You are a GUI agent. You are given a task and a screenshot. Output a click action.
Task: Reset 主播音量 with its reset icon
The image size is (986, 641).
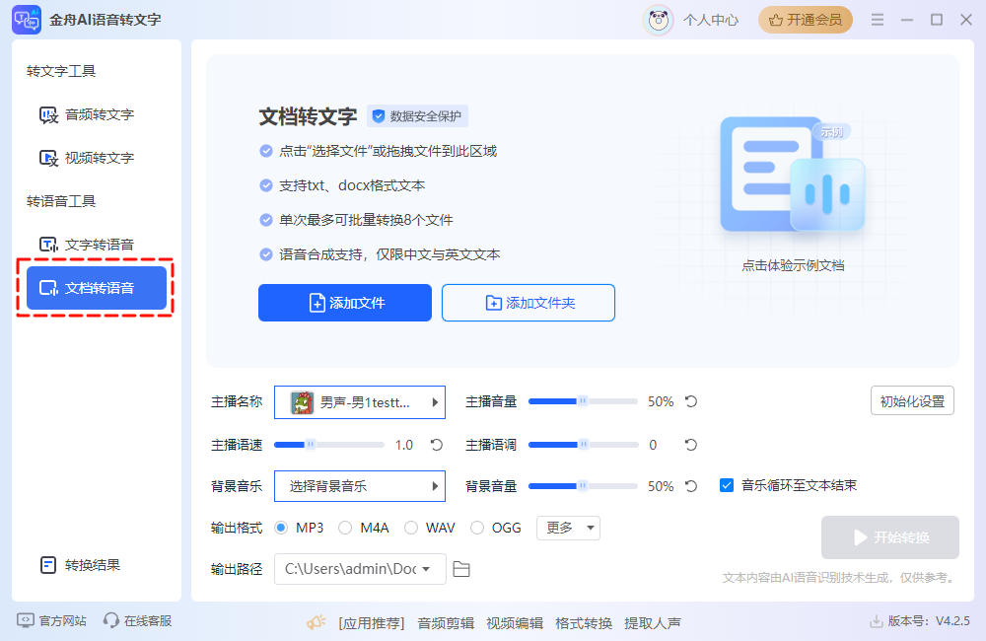(689, 401)
